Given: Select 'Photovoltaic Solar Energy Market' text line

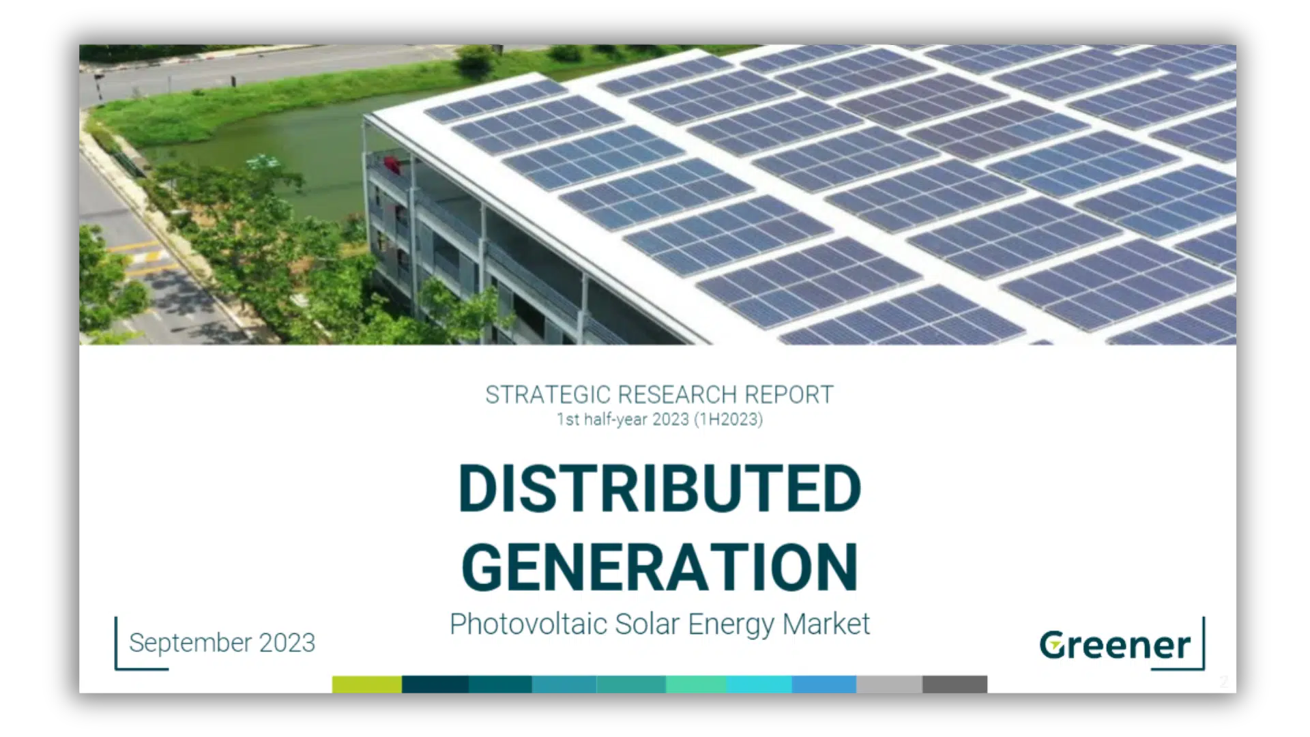Looking at the screenshot, I should pos(659,624).
